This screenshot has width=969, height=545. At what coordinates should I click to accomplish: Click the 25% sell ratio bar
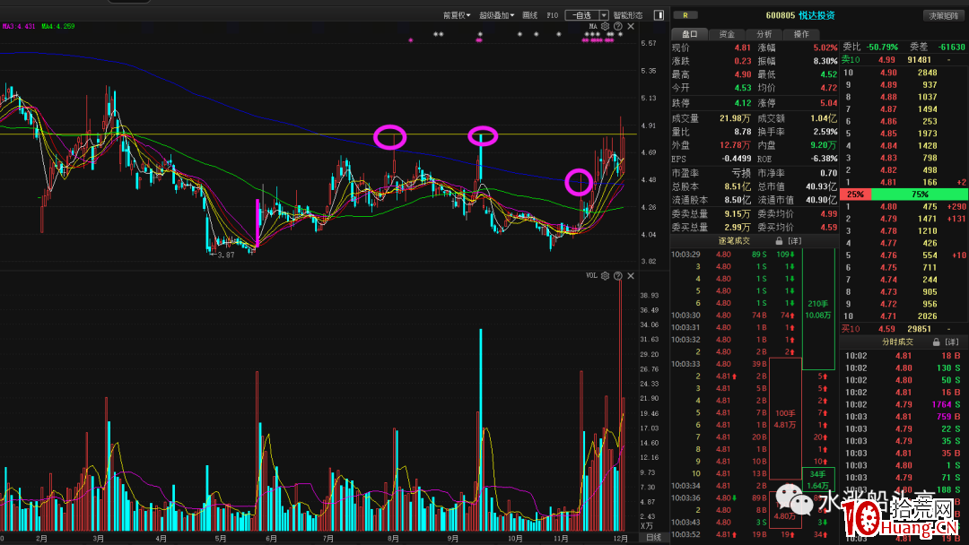click(x=855, y=194)
